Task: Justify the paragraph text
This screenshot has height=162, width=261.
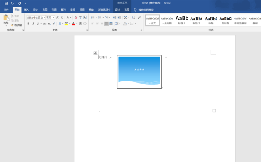Action: 106,24
